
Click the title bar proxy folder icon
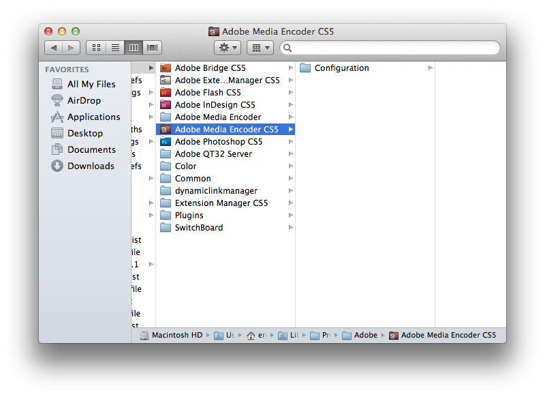(x=213, y=31)
